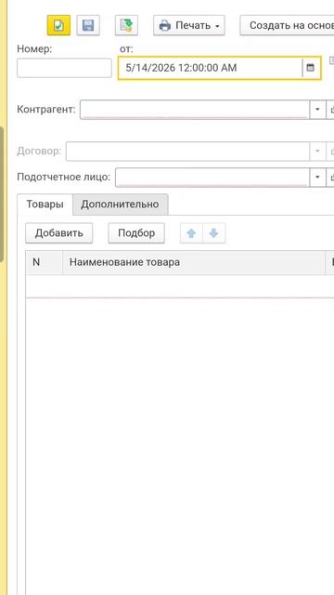Open the Печать print menu
This screenshot has height=595, width=334.
click(189, 25)
